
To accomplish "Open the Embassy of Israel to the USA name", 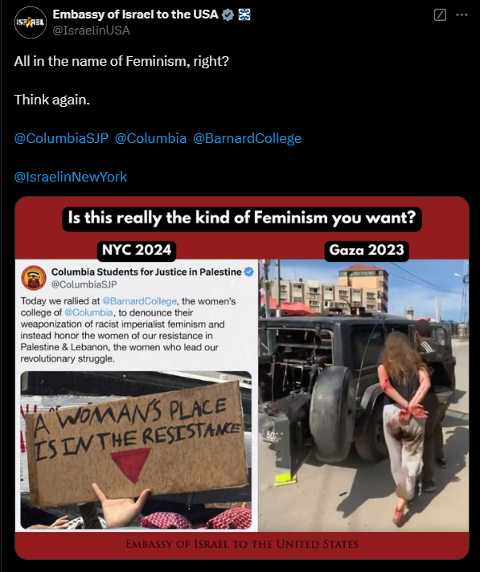I will [x=135, y=14].
